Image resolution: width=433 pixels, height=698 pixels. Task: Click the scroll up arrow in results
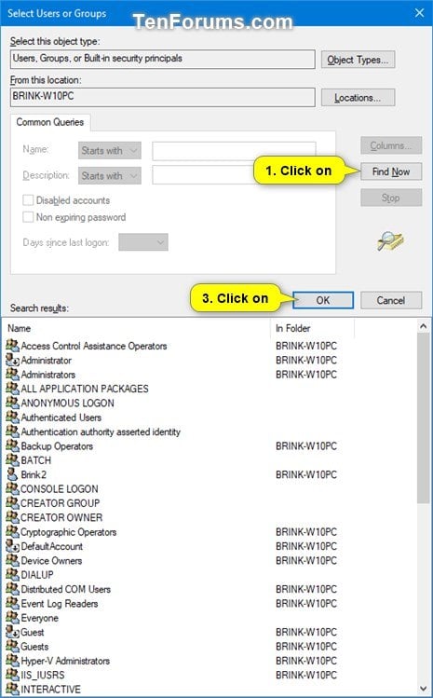[423, 326]
